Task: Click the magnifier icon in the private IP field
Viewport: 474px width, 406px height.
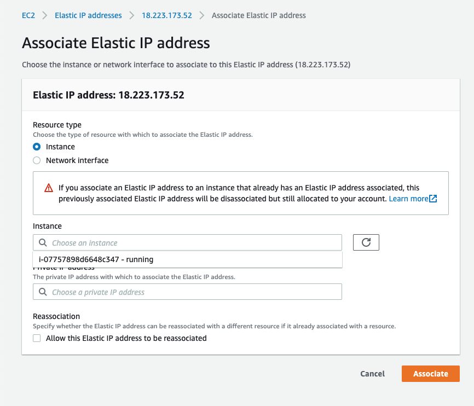Action: [x=43, y=292]
